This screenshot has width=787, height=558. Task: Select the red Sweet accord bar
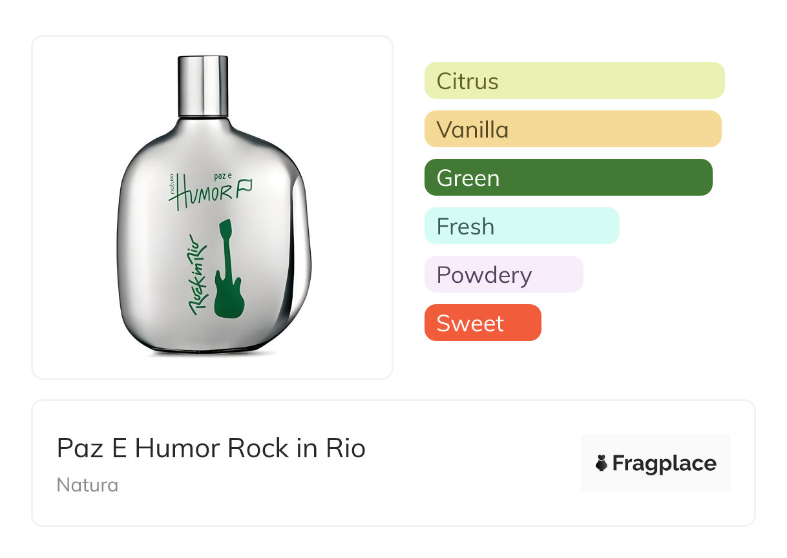click(x=482, y=323)
